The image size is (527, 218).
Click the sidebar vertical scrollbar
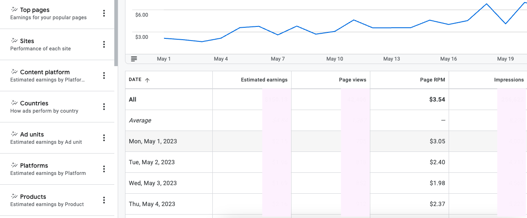pyautogui.click(x=116, y=33)
